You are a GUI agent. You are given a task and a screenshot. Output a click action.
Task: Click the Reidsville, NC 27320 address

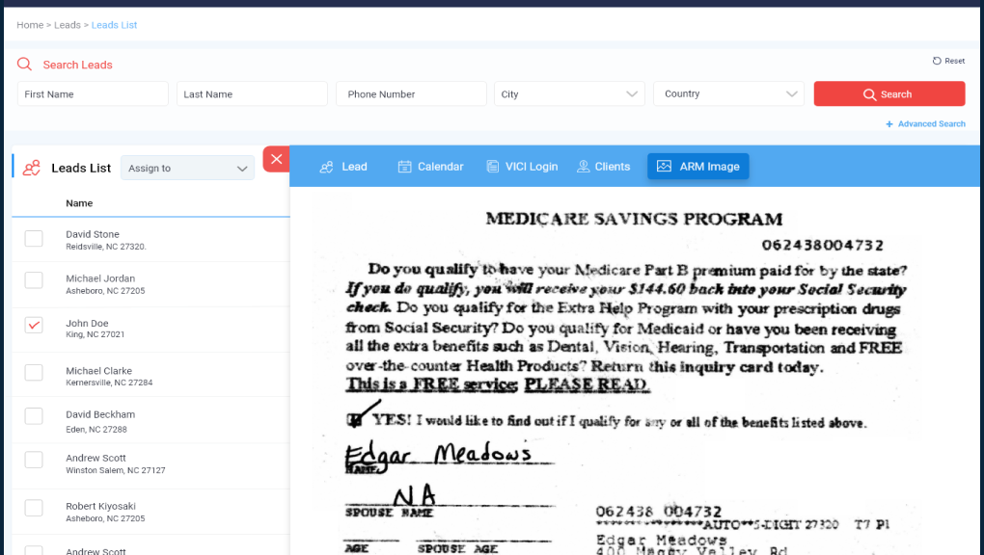click(x=106, y=247)
